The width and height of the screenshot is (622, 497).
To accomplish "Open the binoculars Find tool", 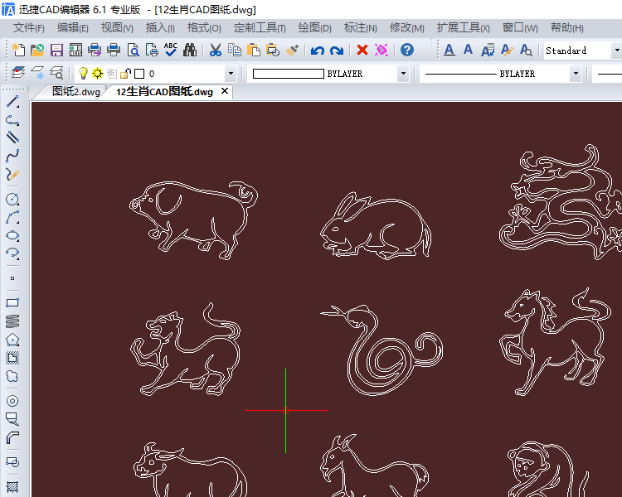I will (190, 50).
